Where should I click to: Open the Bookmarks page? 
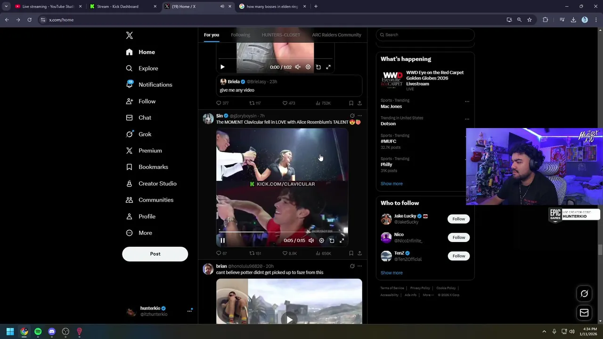pos(147,167)
